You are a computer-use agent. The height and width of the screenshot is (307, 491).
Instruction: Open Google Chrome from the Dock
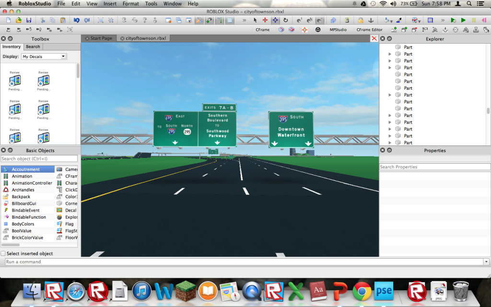(x=362, y=292)
